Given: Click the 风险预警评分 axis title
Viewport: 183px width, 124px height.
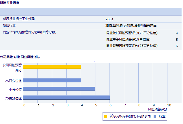Looking at the screenshot, I should (157, 109).
